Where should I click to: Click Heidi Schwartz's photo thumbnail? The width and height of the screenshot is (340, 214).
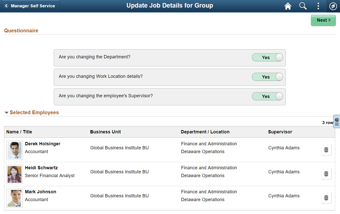(15, 174)
